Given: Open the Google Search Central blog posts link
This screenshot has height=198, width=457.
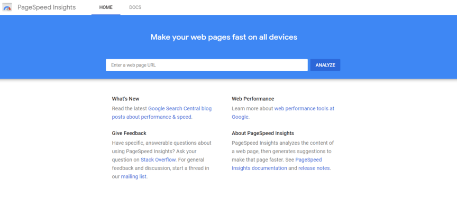Looking at the screenshot, I should tap(162, 113).
